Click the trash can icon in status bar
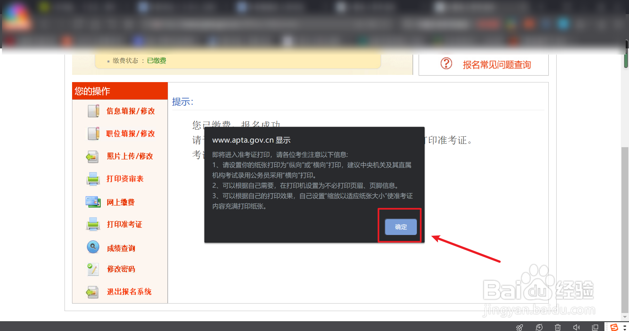 558,327
